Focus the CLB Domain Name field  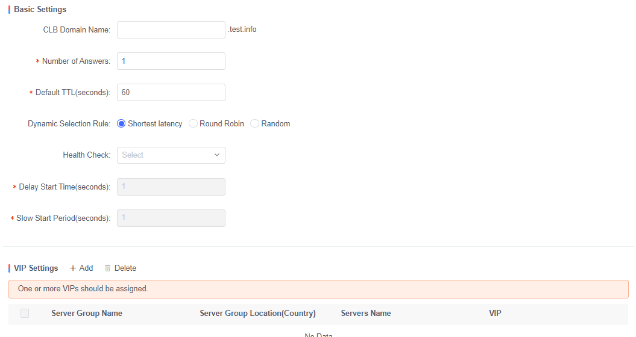pyautogui.click(x=171, y=29)
